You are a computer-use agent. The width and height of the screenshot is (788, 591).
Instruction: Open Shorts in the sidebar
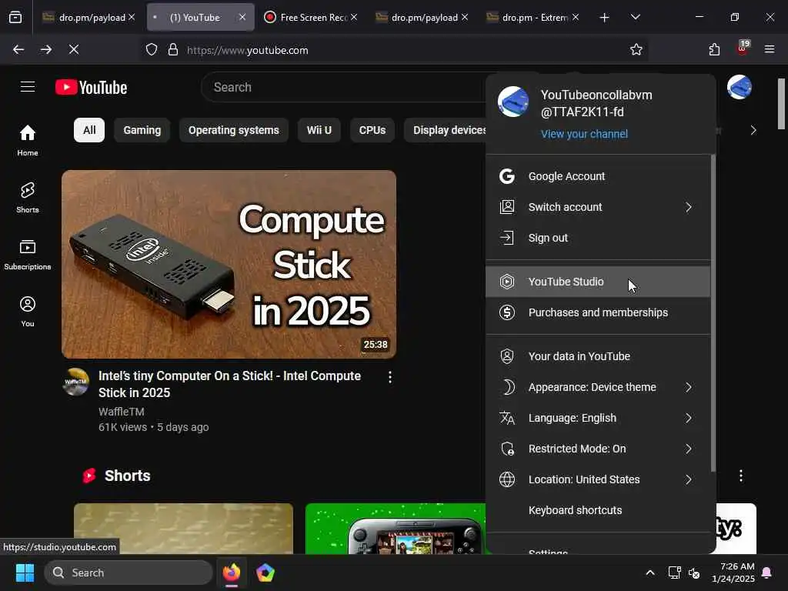(28, 198)
